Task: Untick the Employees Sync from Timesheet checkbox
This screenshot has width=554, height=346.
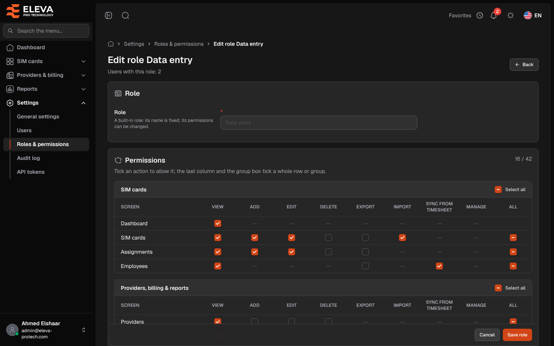Action: (439, 266)
